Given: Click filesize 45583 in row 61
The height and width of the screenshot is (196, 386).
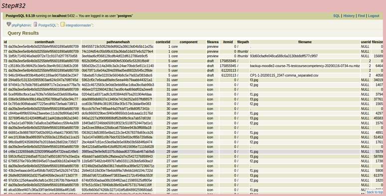Looking at the screenshot, I should click(378, 118).
